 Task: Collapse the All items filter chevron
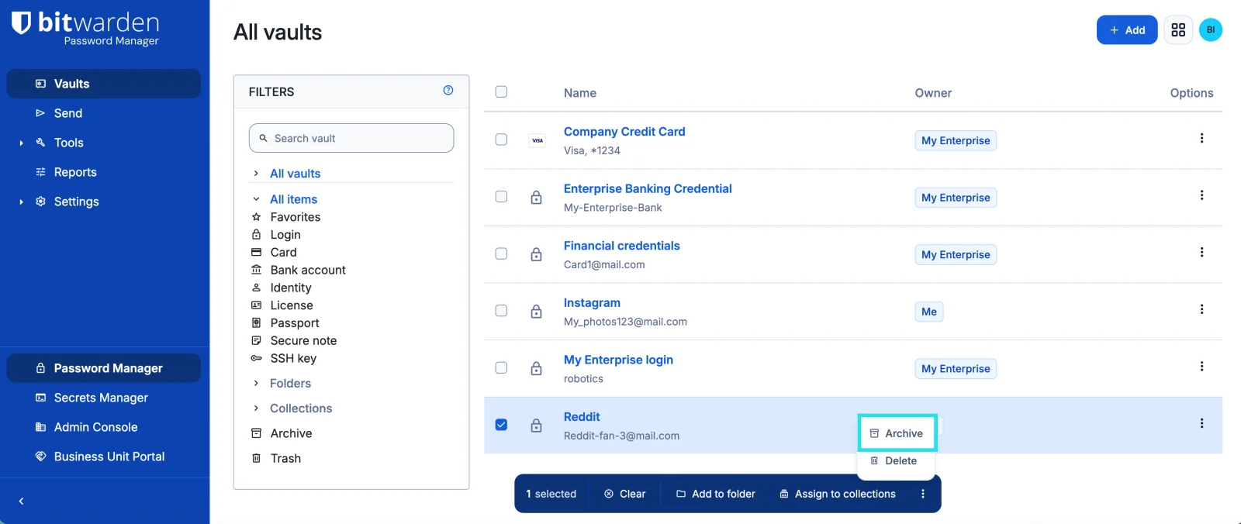[x=256, y=199]
